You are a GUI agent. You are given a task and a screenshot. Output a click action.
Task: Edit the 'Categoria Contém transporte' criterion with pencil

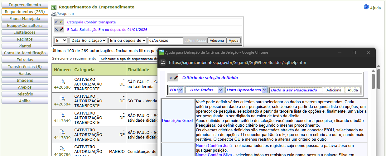click(x=61, y=22)
